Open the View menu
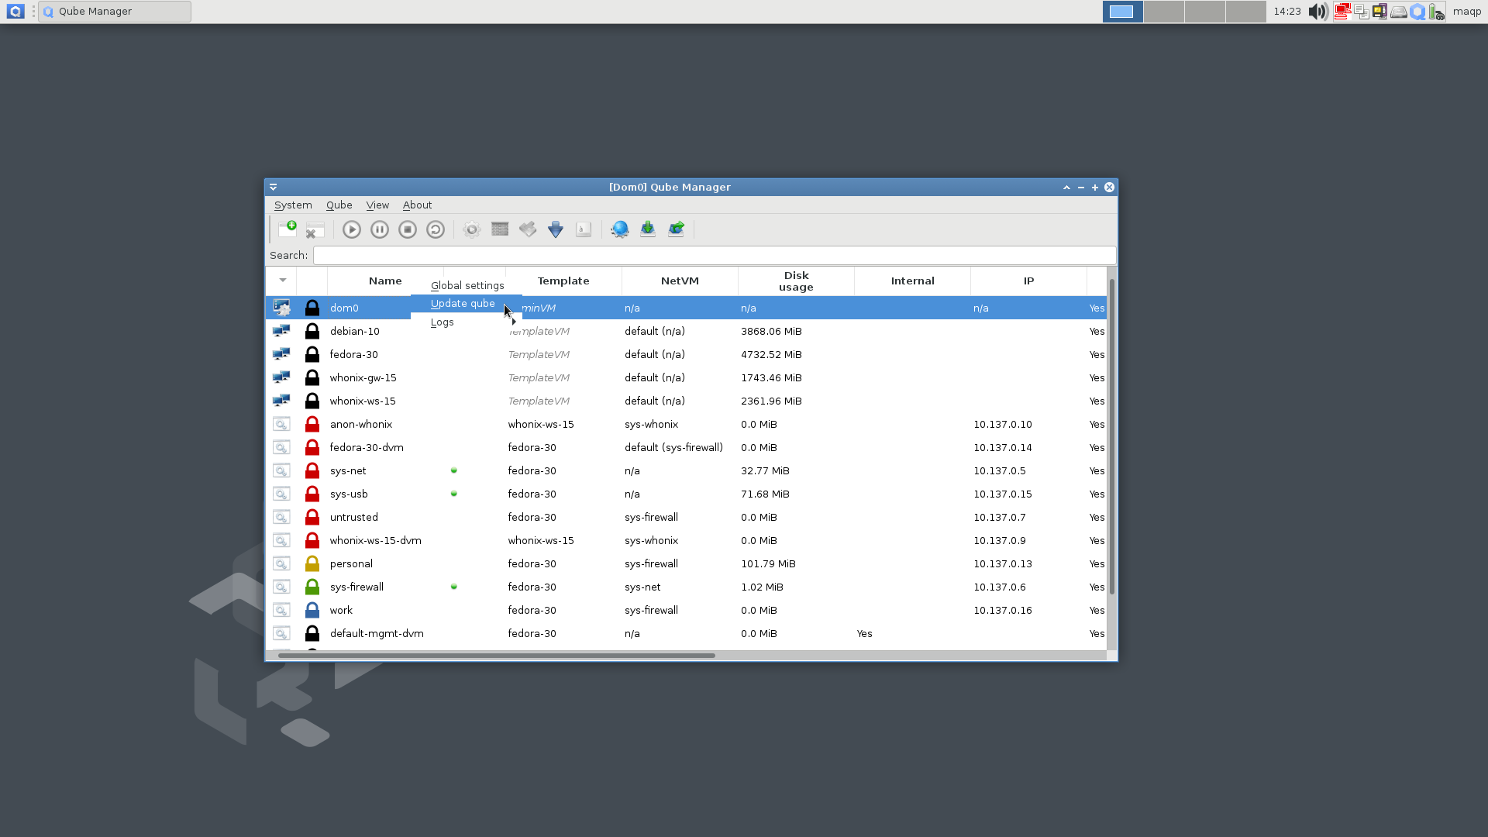The image size is (1488, 837). coord(377,205)
